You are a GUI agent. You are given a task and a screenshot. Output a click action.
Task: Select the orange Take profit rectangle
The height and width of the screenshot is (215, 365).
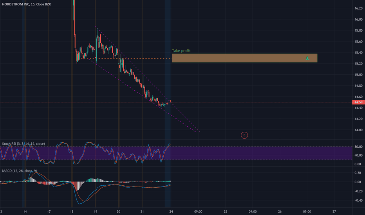tap(244, 58)
